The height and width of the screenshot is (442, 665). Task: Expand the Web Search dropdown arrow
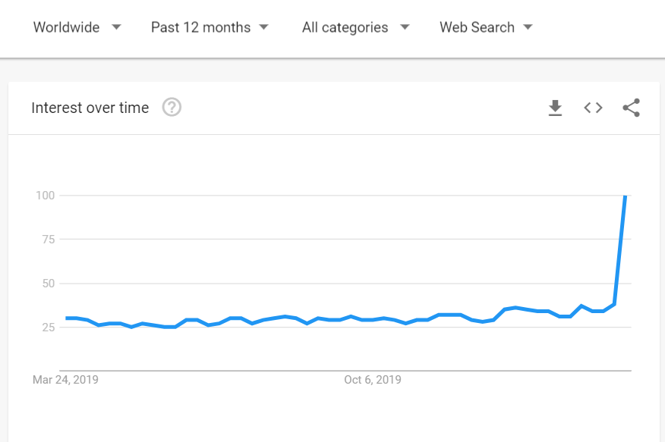528,27
